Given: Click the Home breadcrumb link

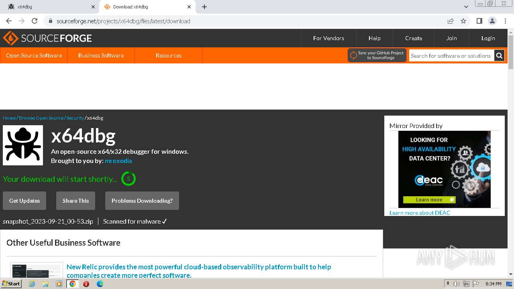Looking at the screenshot, I should pyautogui.click(x=9, y=118).
